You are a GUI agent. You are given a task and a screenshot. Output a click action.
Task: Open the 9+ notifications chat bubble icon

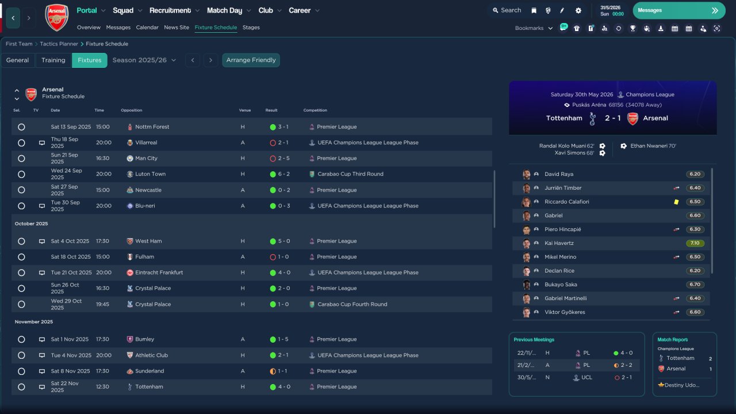pos(563,28)
